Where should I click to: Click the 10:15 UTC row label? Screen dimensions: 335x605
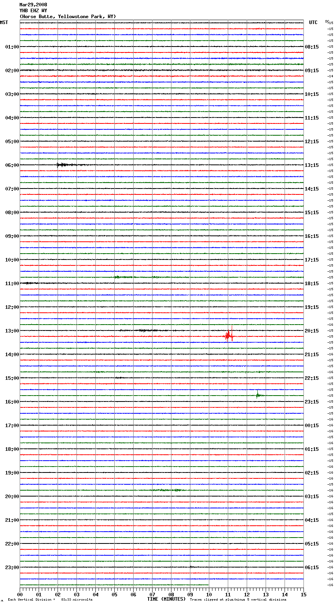(x=312, y=94)
